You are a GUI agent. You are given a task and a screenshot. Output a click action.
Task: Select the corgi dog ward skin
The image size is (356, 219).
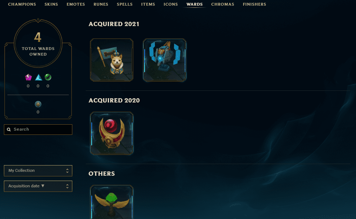111,60
